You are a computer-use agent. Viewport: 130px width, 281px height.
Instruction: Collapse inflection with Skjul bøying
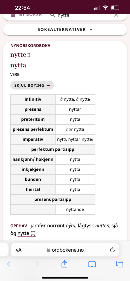click(x=32, y=85)
